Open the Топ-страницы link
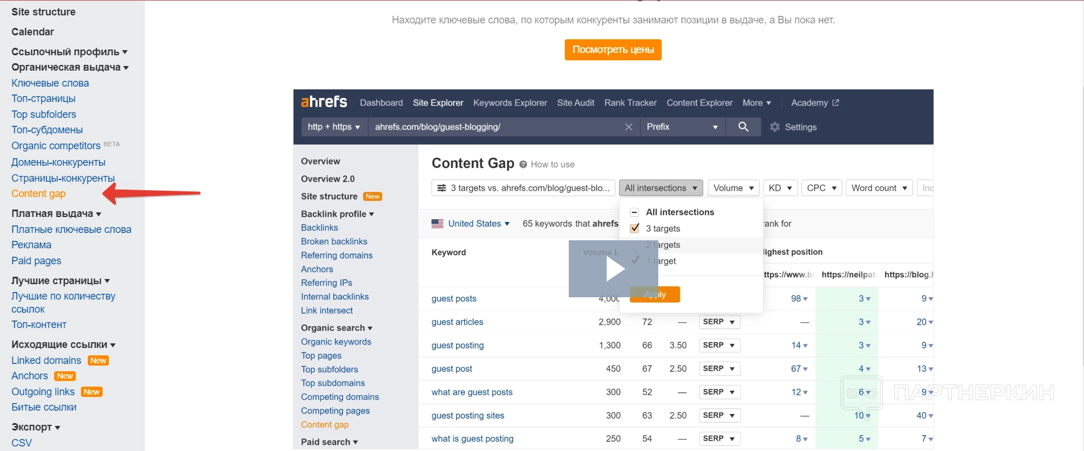1084x451 pixels. 43,99
